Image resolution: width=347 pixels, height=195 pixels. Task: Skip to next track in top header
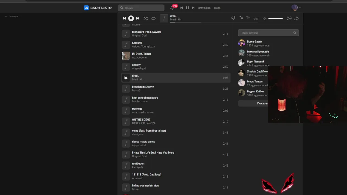(193, 8)
